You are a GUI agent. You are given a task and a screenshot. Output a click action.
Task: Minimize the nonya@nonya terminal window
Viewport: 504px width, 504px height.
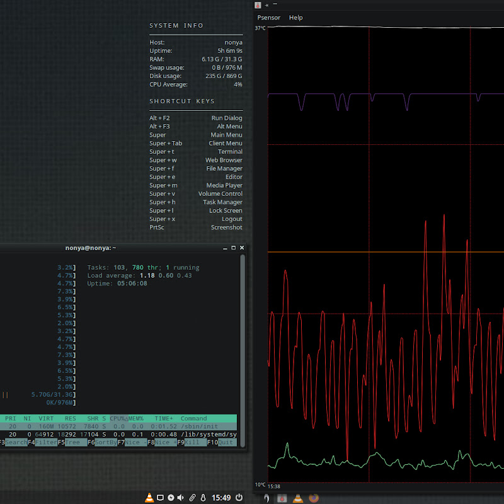pyautogui.click(x=225, y=248)
